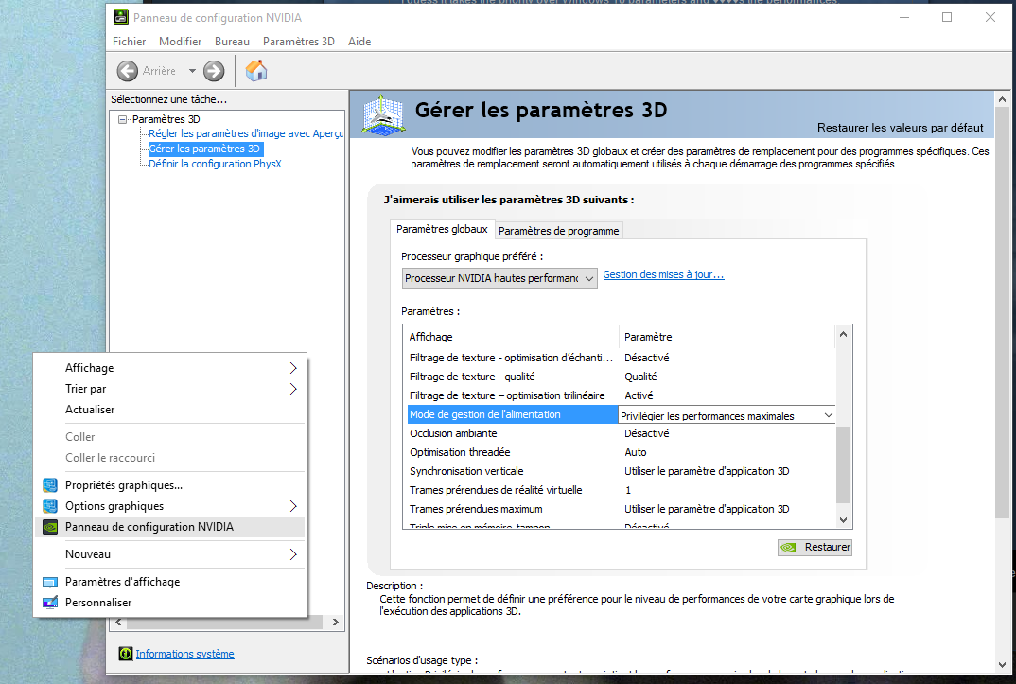Expand Options graphiques submenu
This screenshot has height=684, width=1016.
pyautogui.click(x=169, y=506)
